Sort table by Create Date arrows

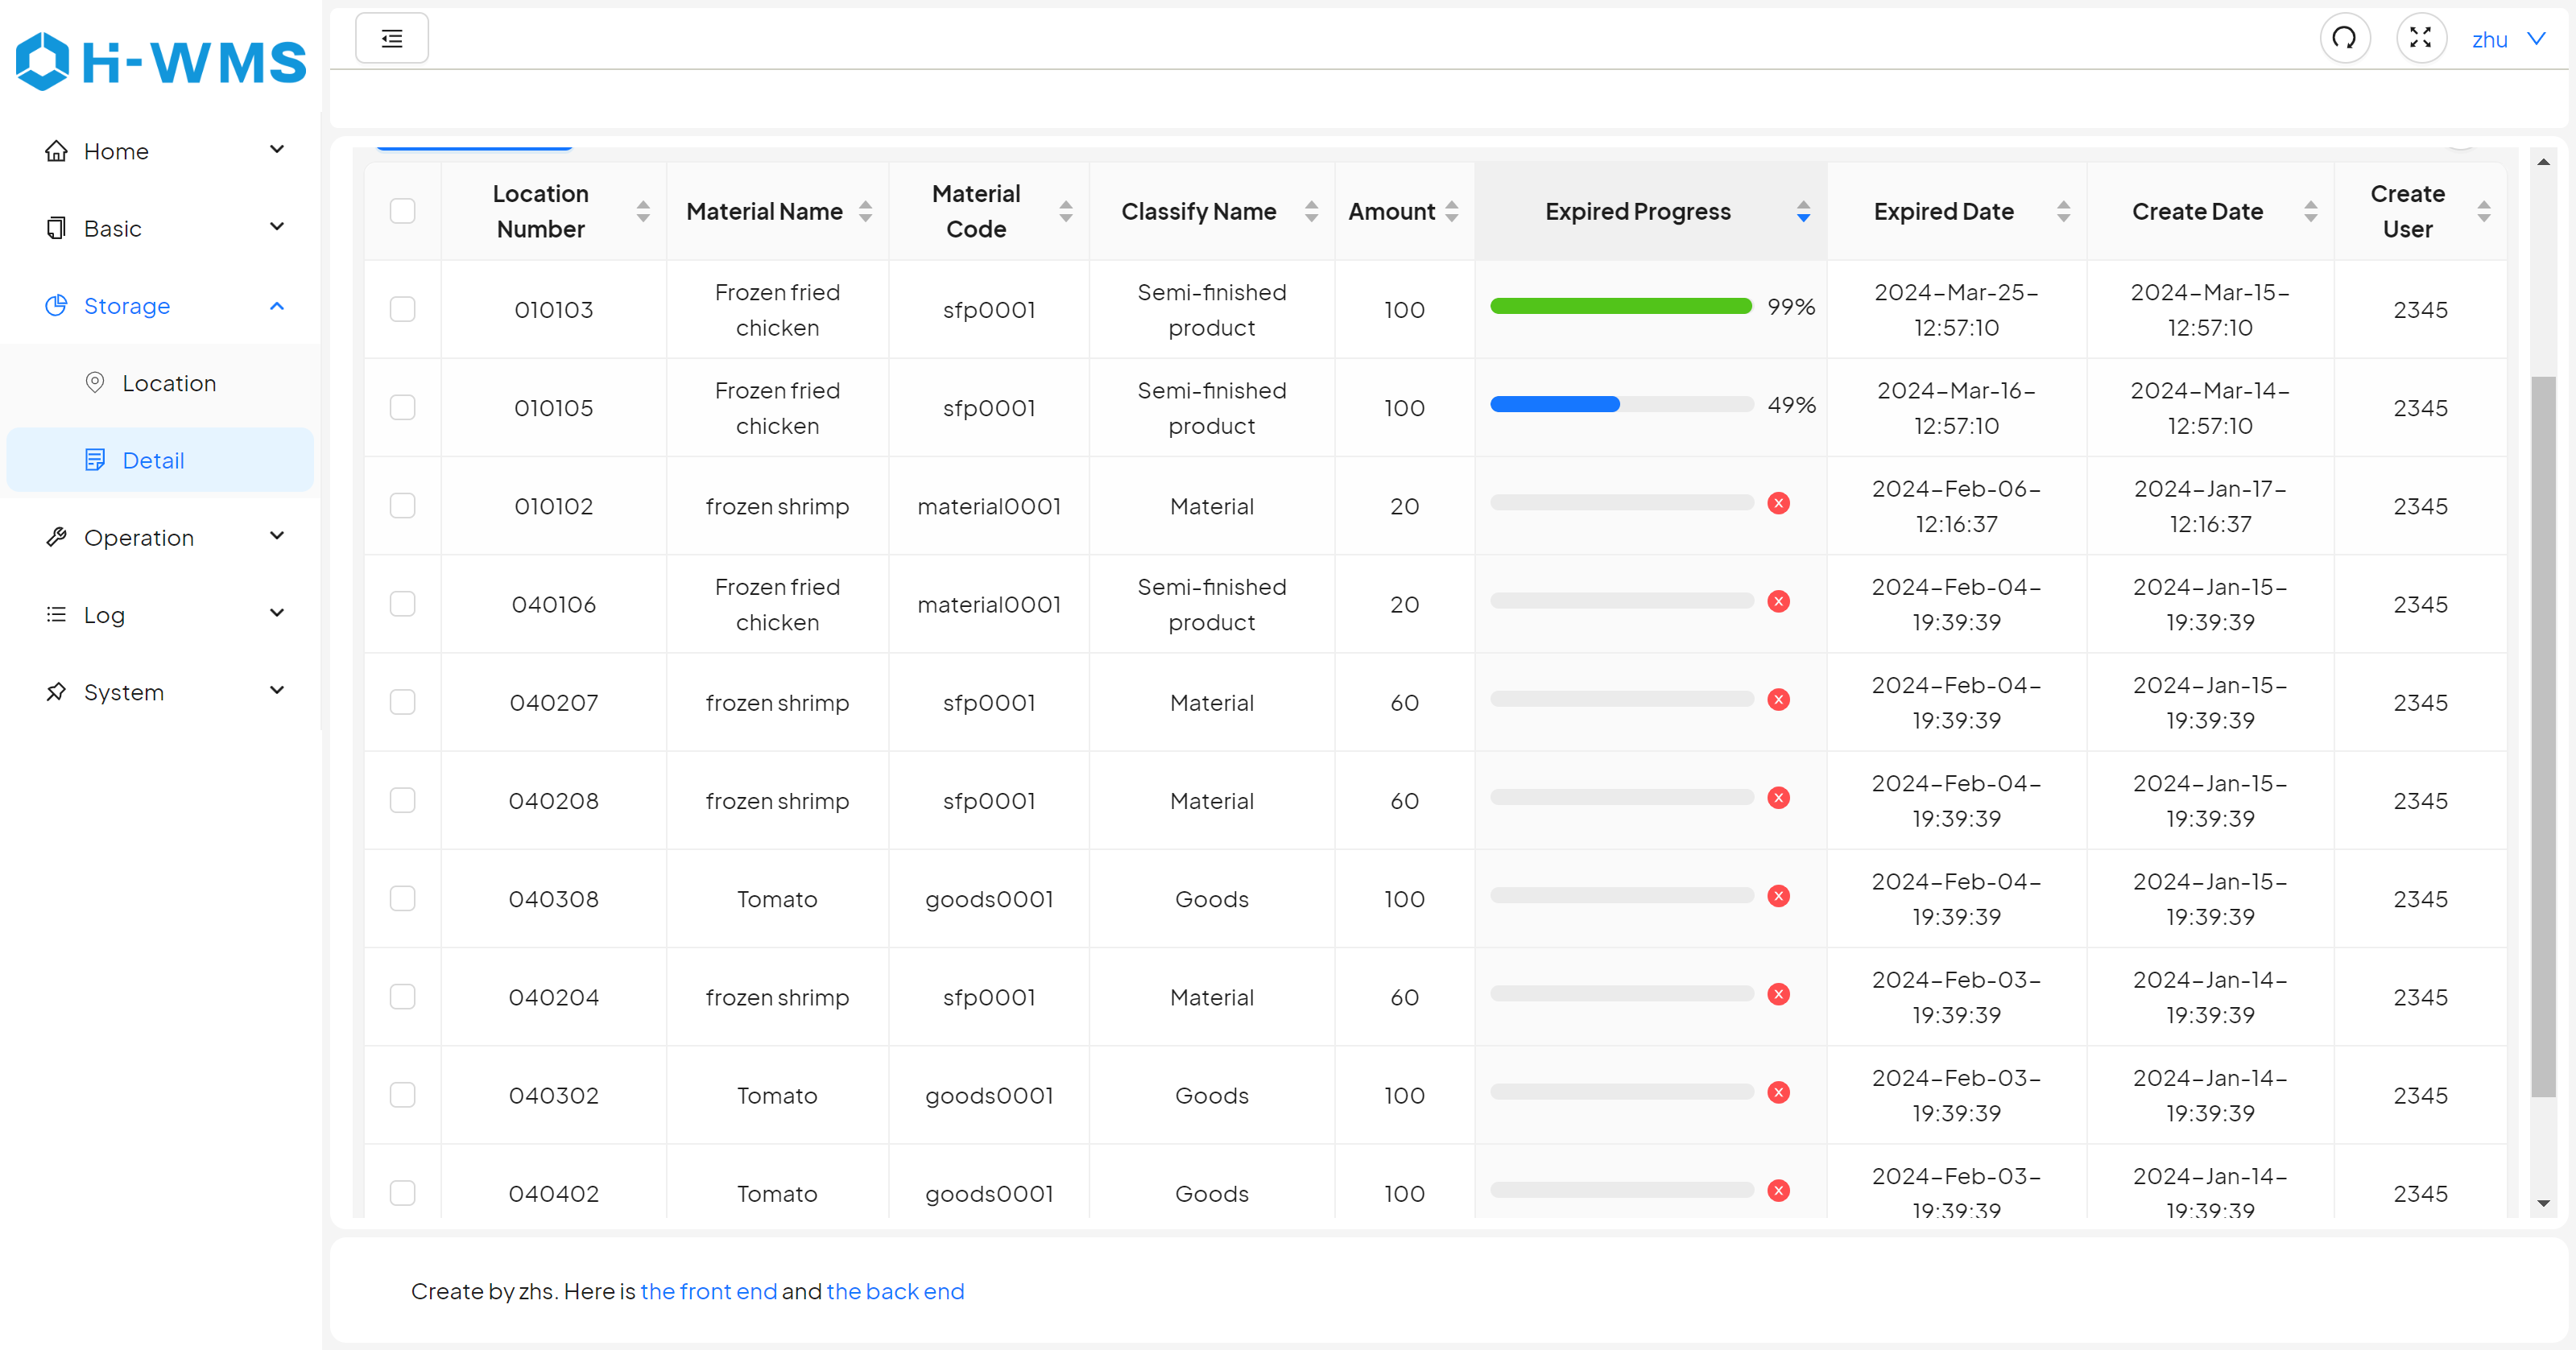(2310, 211)
